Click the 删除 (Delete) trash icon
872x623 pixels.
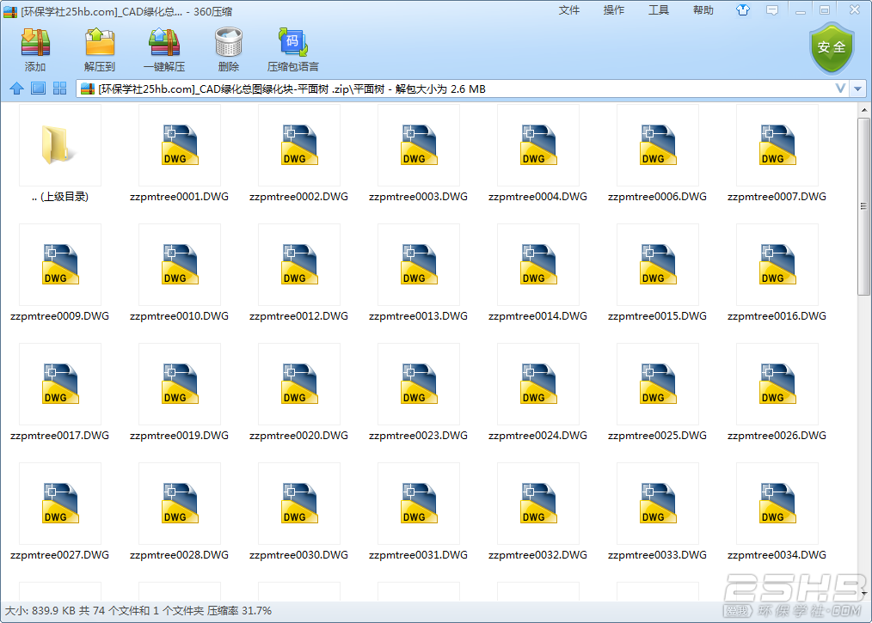(229, 42)
